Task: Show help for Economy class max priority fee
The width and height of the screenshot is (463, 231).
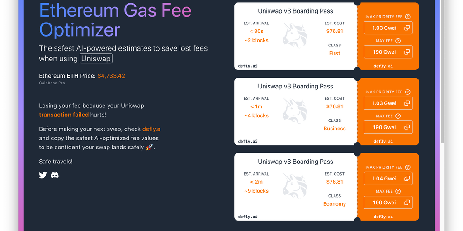Action: [408, 167]
